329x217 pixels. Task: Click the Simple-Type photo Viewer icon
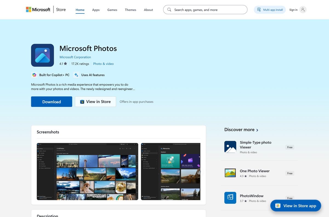pos(230,147)
